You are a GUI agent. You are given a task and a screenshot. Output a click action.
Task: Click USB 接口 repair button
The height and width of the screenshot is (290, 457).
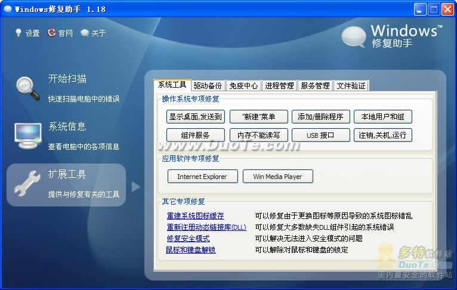tap(320, 135)
